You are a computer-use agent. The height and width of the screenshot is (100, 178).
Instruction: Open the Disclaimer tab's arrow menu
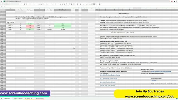click(44, 99)
